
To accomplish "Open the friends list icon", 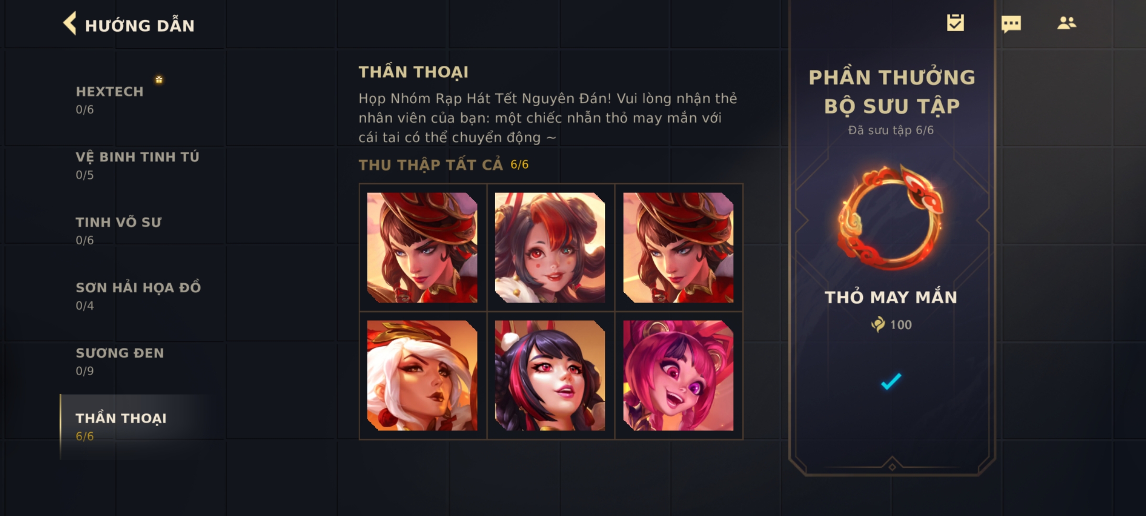I will pyautogui.click(x=1066, y=23).
